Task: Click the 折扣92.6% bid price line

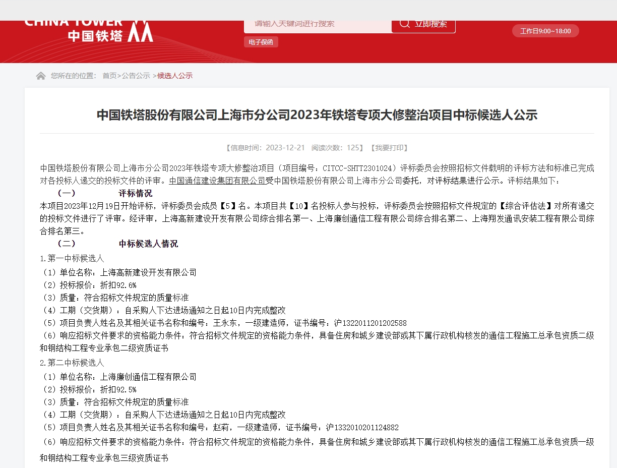Action: 88,285
